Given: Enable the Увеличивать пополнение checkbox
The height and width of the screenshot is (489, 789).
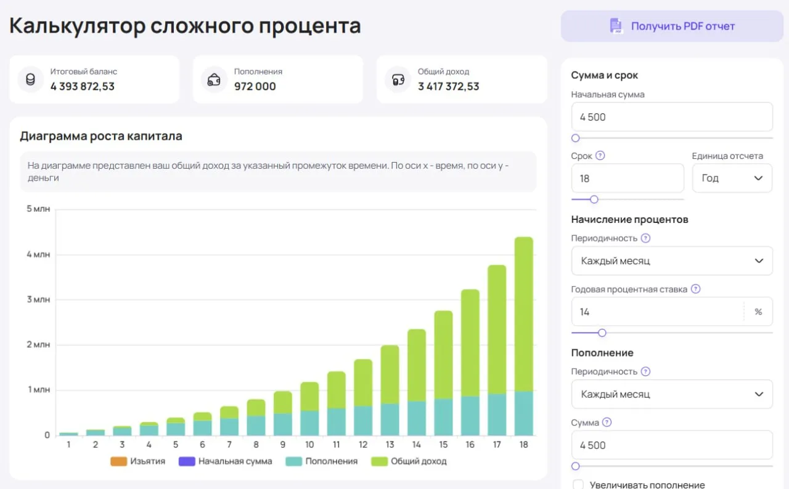Looking at the screenshot, I should click(x=578, y=485).
